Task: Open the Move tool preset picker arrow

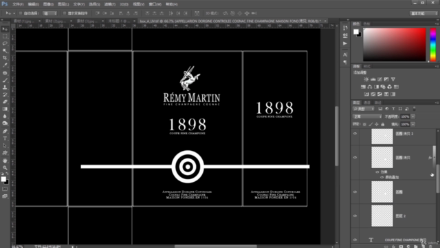Action: (14, 13)
